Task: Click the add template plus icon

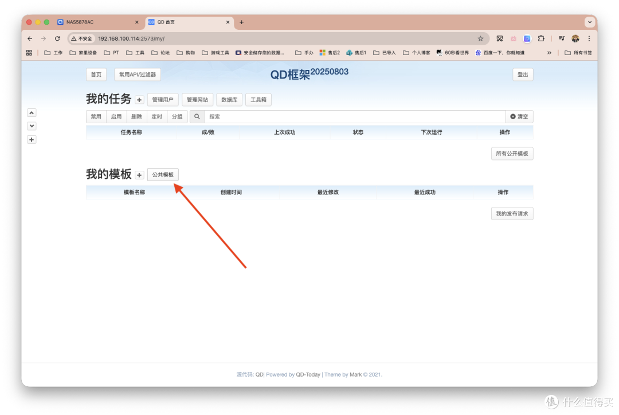Action: [x=139, y=175]
